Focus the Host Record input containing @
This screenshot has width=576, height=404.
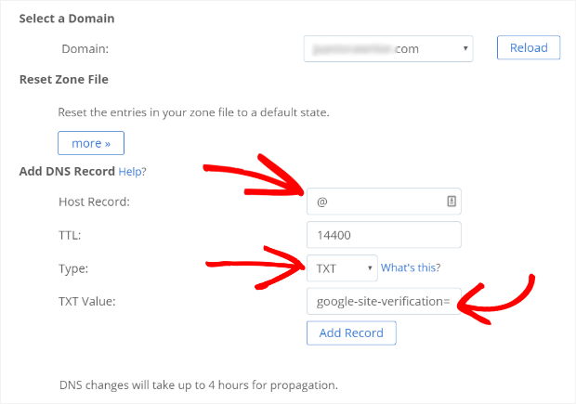tap(384, 202)
